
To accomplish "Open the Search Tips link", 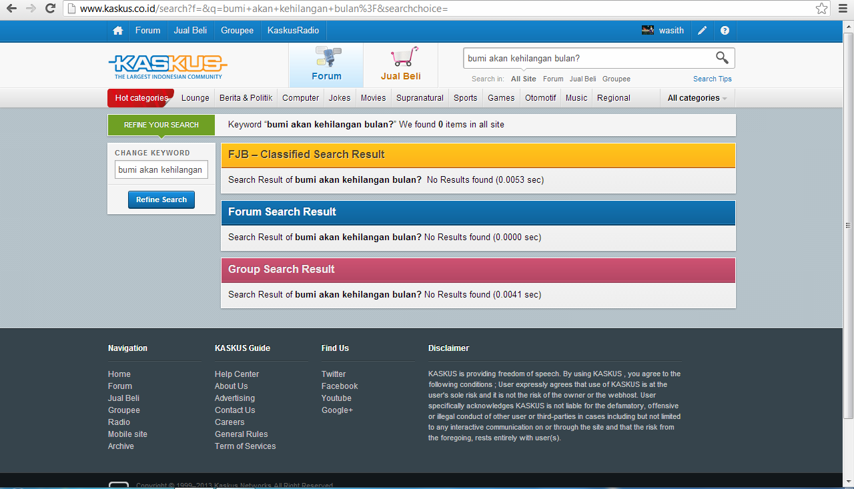I will [x=712, y=79].
